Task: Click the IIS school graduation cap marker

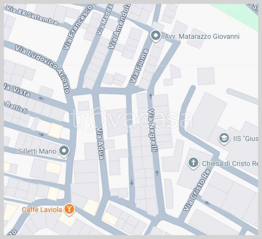Action: coord(224,138)
